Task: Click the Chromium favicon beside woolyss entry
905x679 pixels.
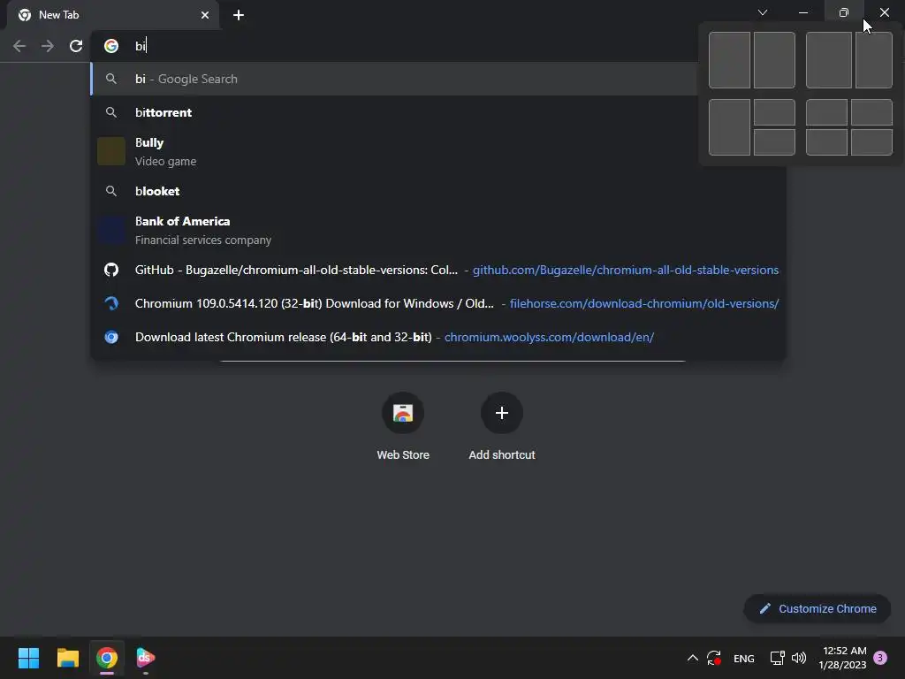Action: click(x=111, y=337)
